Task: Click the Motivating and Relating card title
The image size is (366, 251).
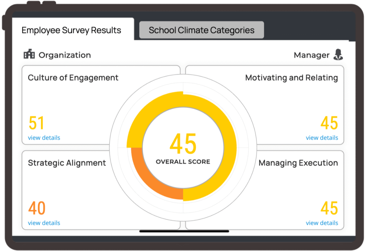Action: tap(291, 78)
